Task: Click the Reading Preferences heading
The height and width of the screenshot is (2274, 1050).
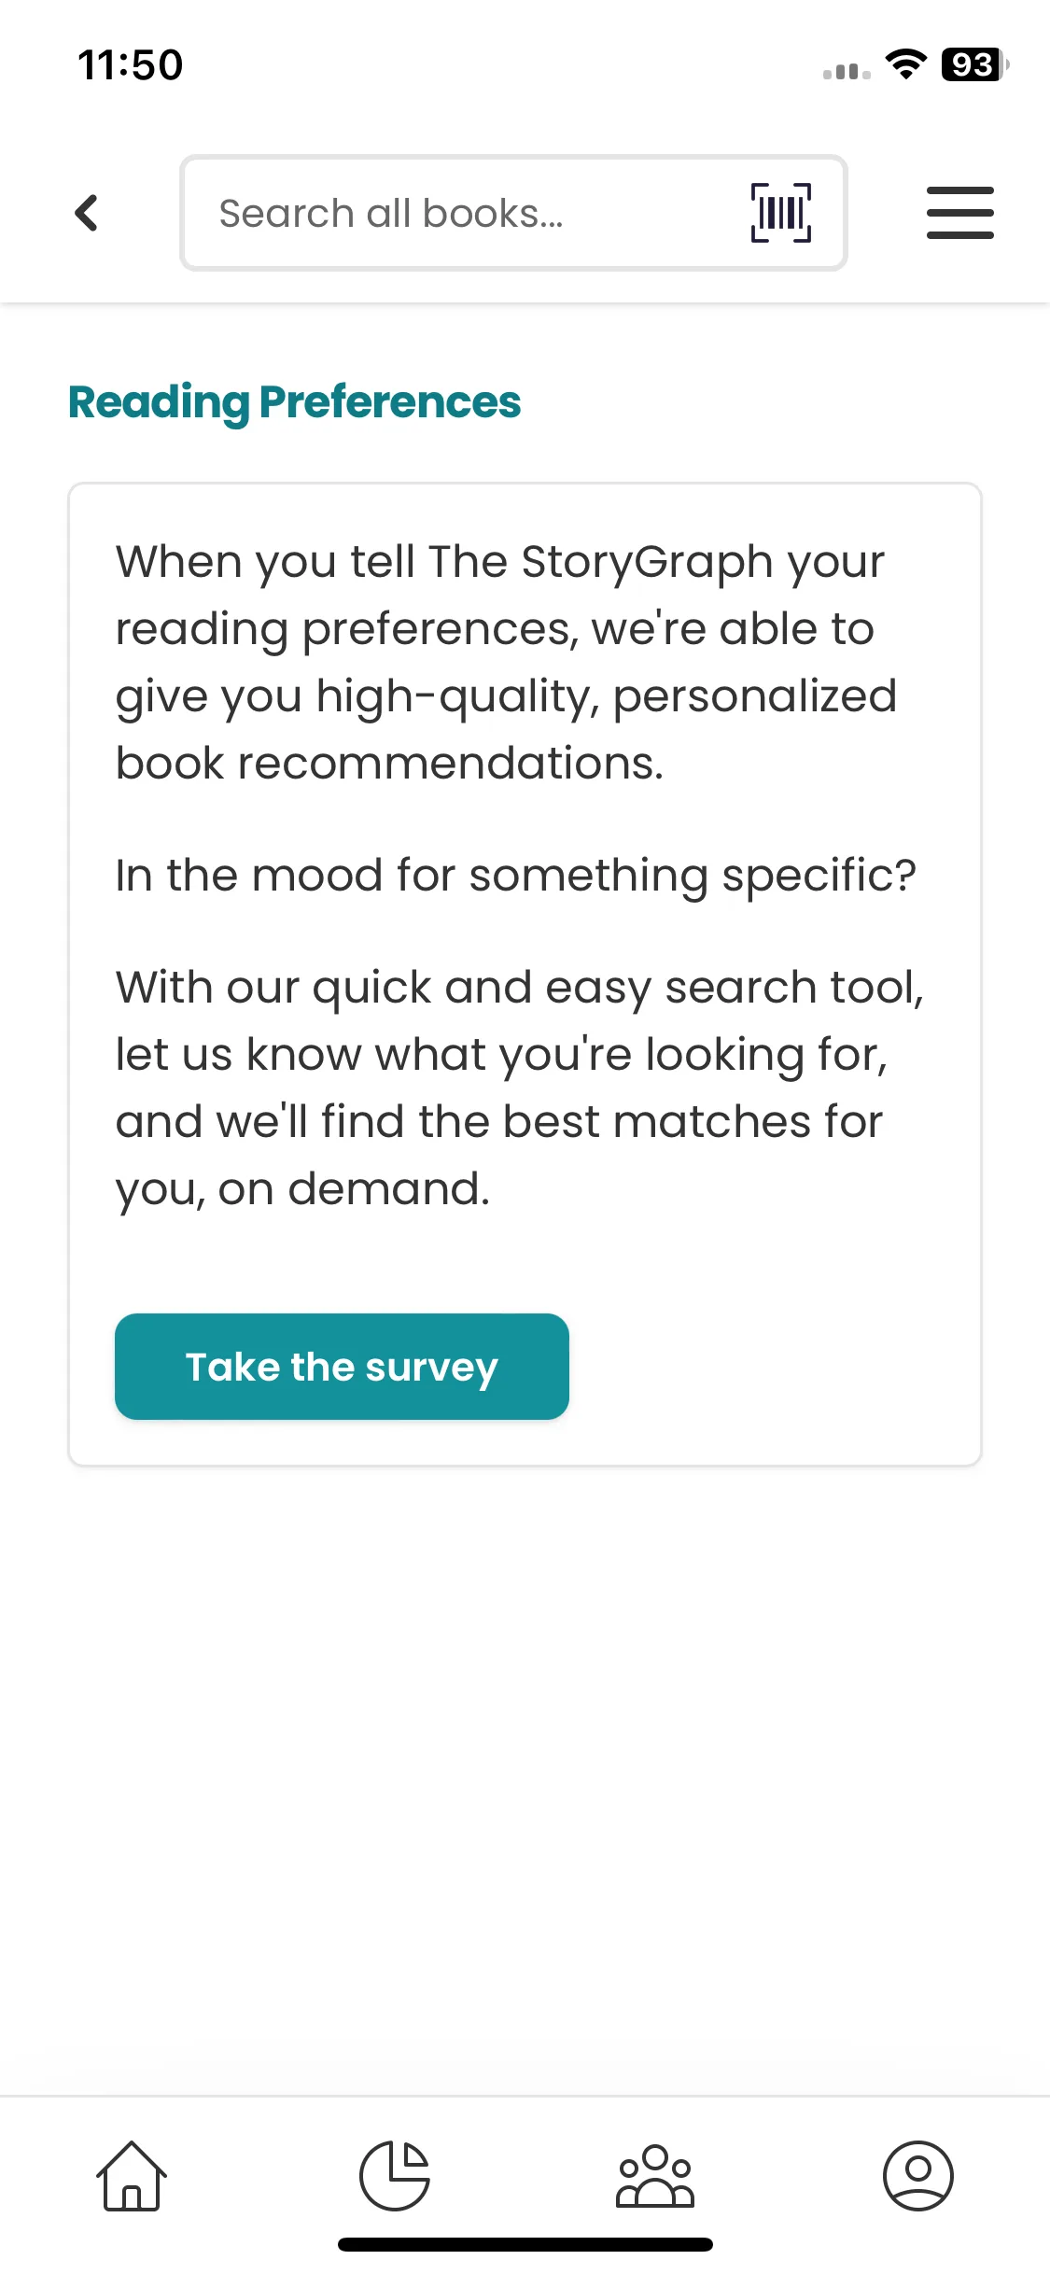Action: point(295,402)
